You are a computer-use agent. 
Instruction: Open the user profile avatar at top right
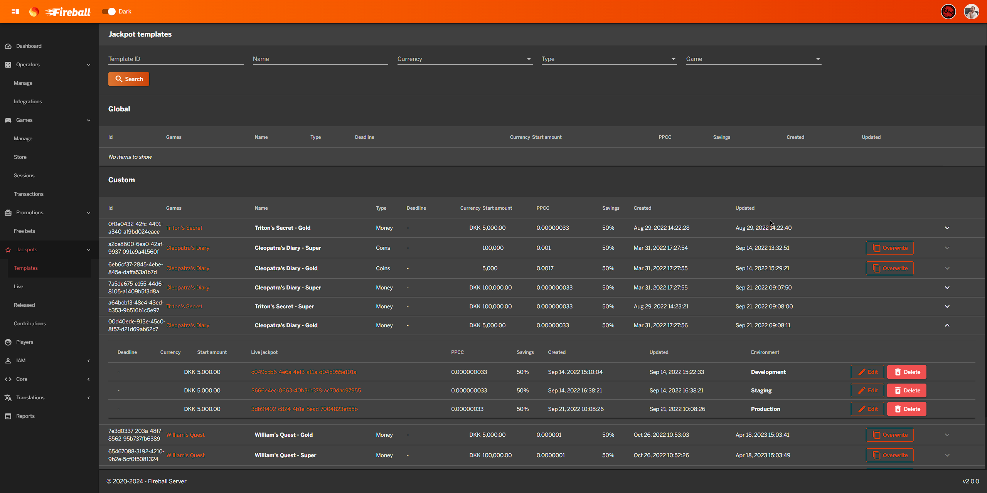click(x=971, y=12)
